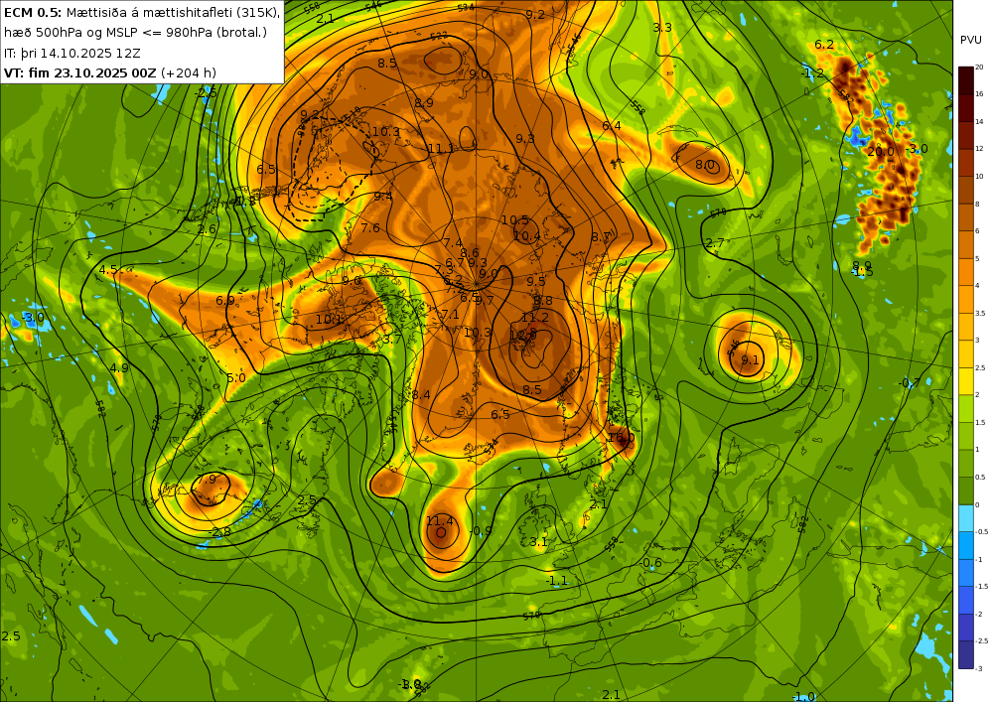993x702 pixels.
Task: Click the 'hæð 500hPa og MSLP <= 980hPa (brotal.)' line
Action: coord(135,33)
